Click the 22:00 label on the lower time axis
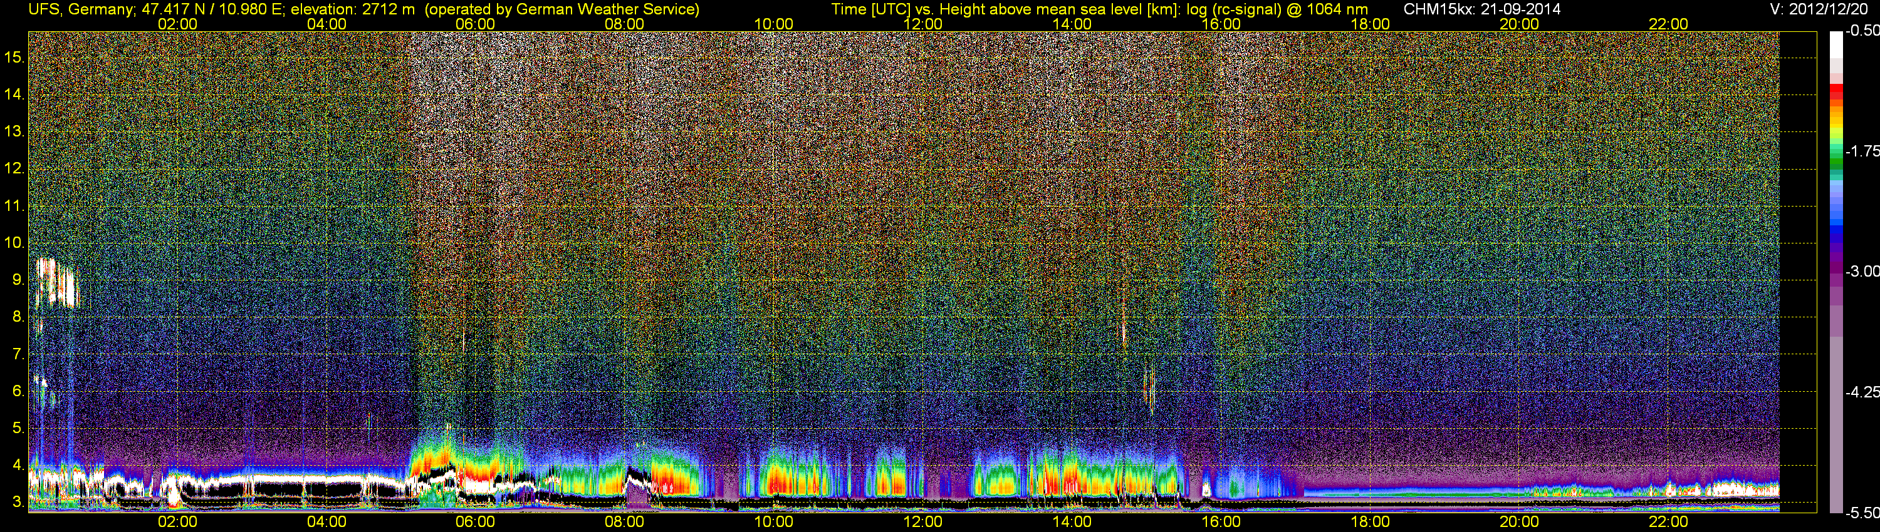The width and height of the screenshot is (1880, 532). pos(1668,522)
